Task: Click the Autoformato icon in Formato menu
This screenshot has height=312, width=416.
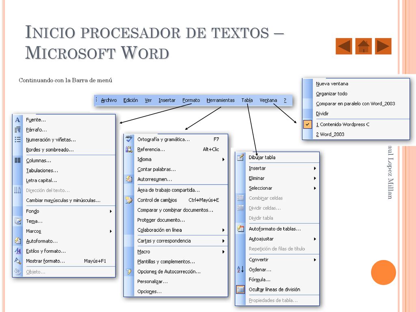Action: [x=17, y=241]
